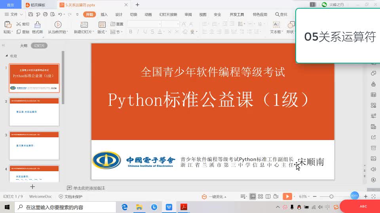This screenshot has width=380, height=213.
Task: Switch slide panel to Outline (大纲) view
Action: [x=23, y=46]
